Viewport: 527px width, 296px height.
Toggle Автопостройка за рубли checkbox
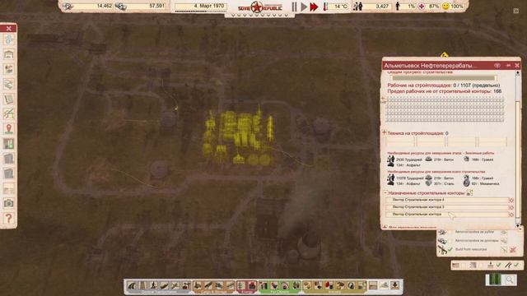tap(450, 232)
